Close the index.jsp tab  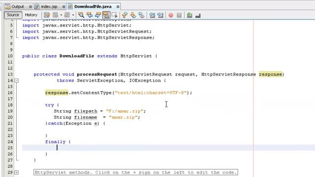tap(63, 7)
